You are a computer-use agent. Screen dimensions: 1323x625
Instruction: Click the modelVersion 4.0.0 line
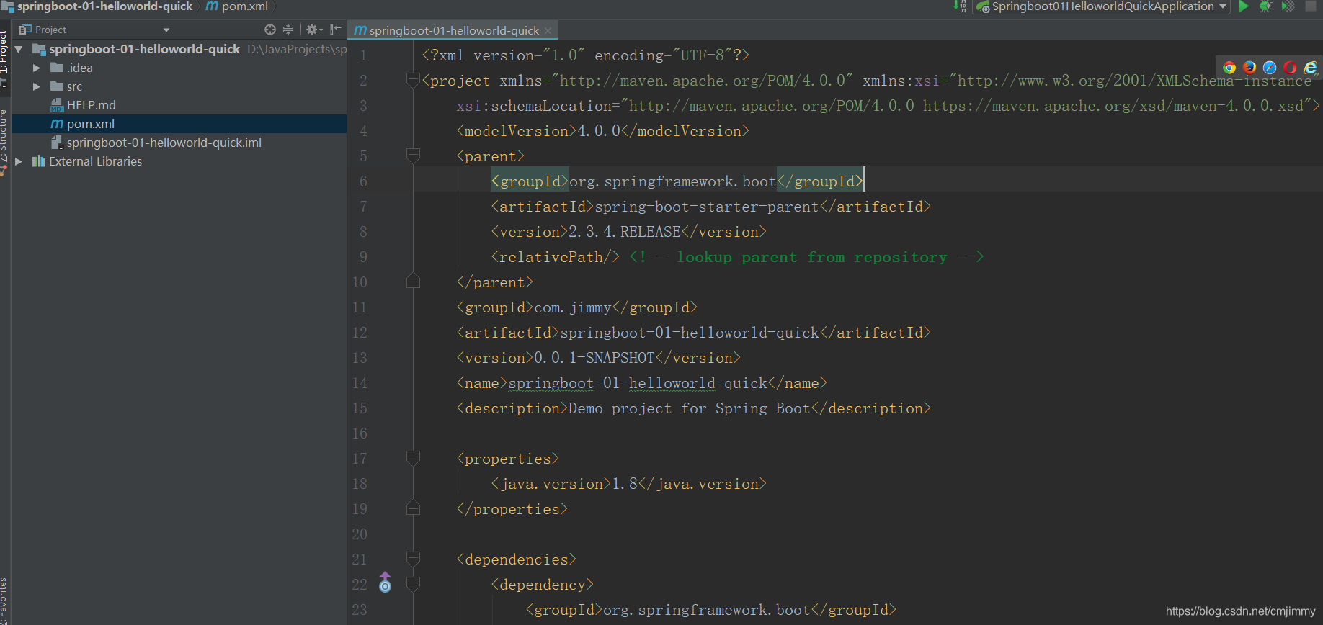coord(602,131)
